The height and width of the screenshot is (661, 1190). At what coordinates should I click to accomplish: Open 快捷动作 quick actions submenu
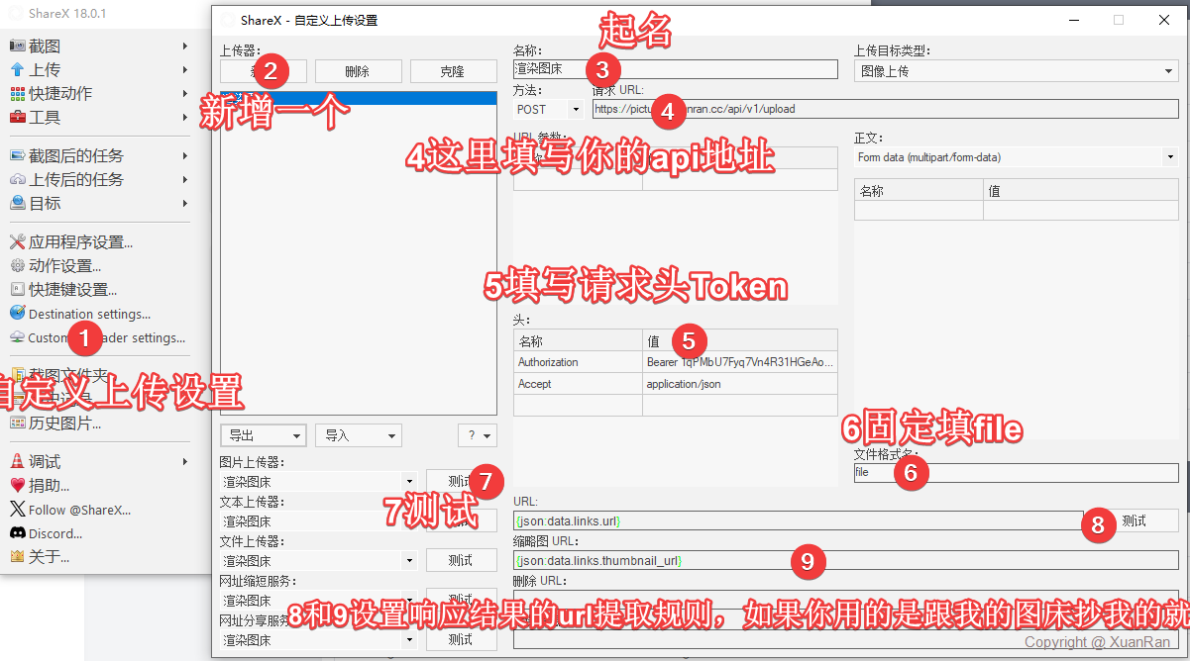pyautogui.click(x=60, y=94)
